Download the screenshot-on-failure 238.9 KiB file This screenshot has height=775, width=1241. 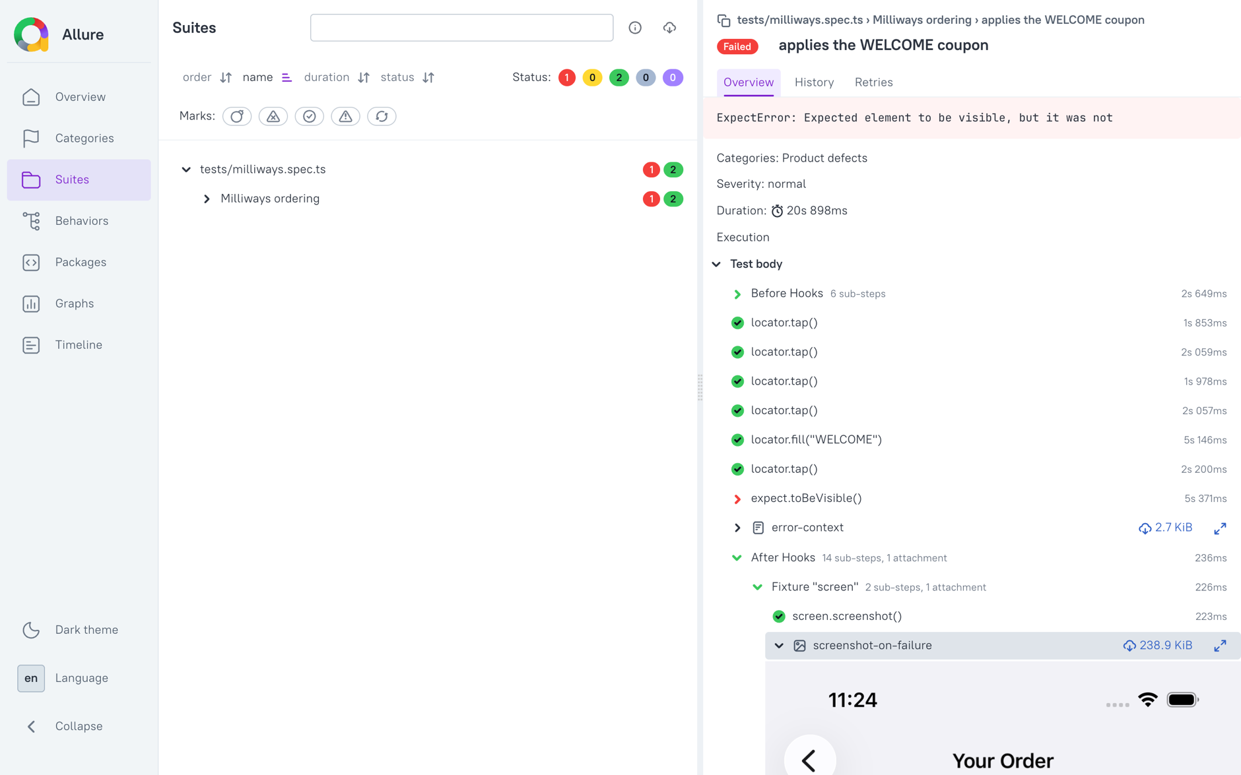point(1158,646)
